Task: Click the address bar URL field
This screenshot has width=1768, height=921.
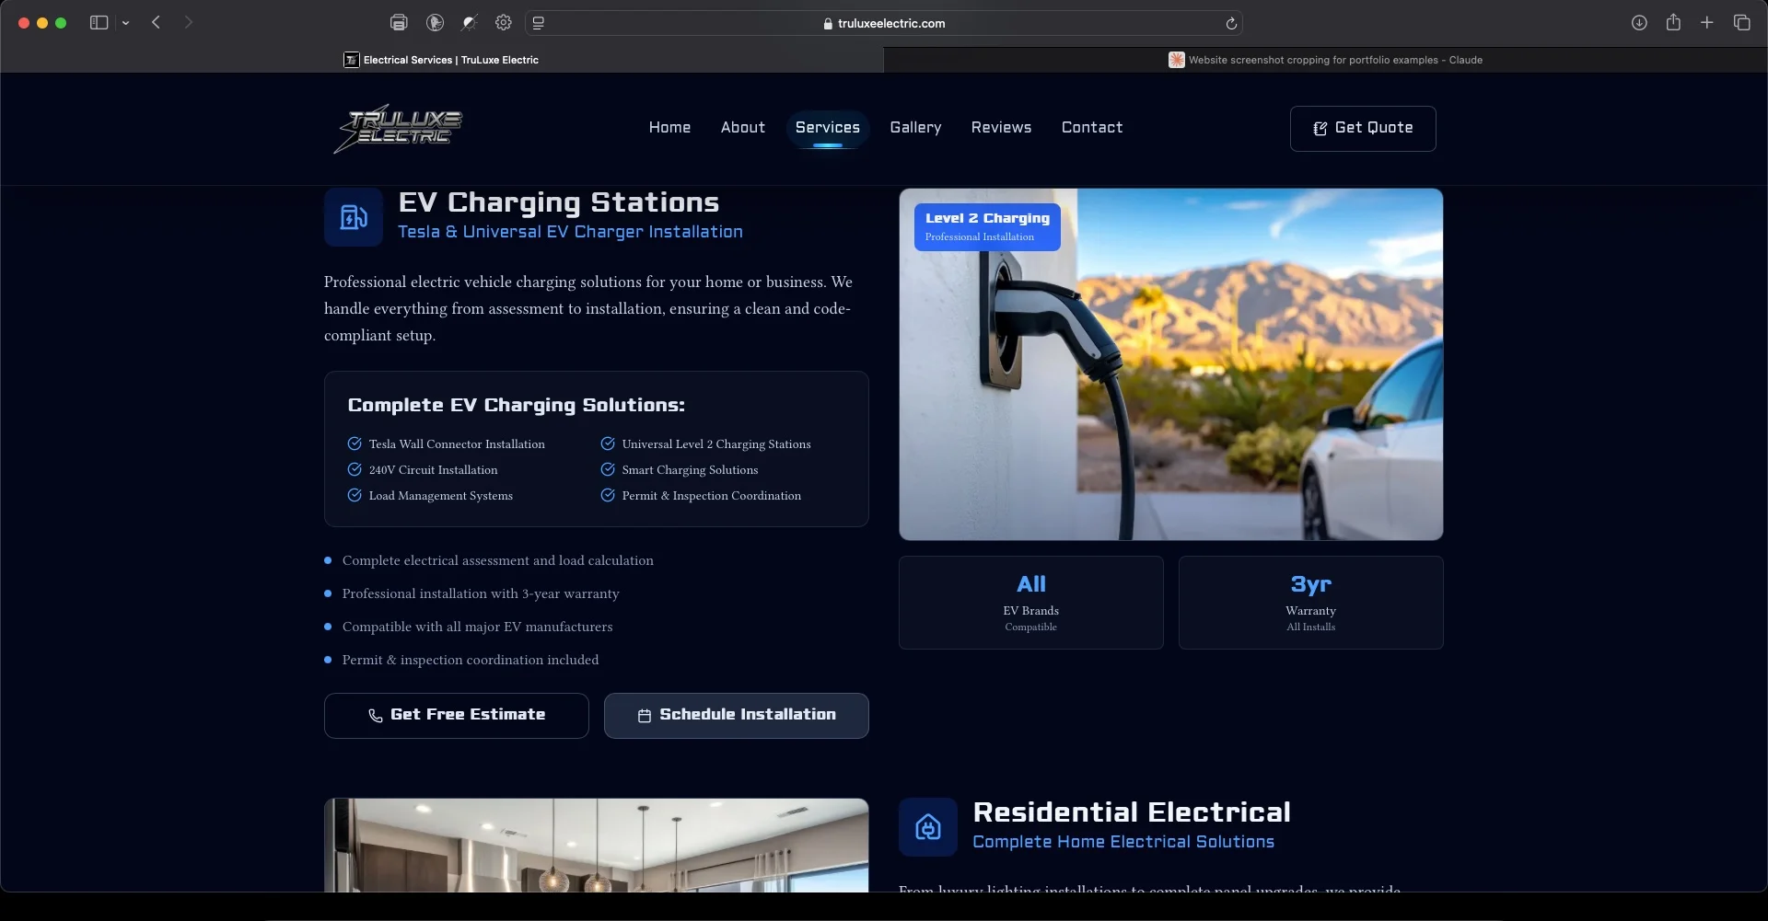Action: (884, 23)
